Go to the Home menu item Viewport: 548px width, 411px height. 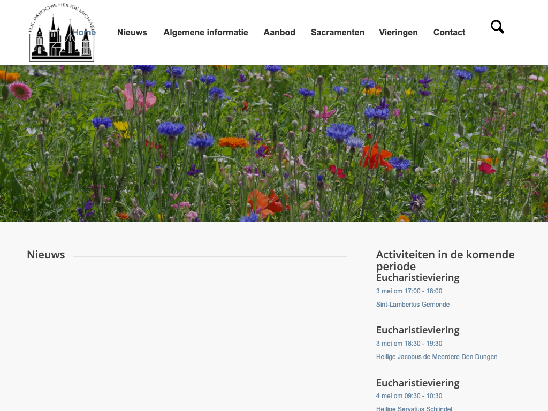tap(85, 32)
